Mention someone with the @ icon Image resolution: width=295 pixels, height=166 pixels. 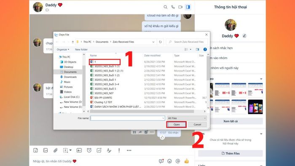pos(178,161)
